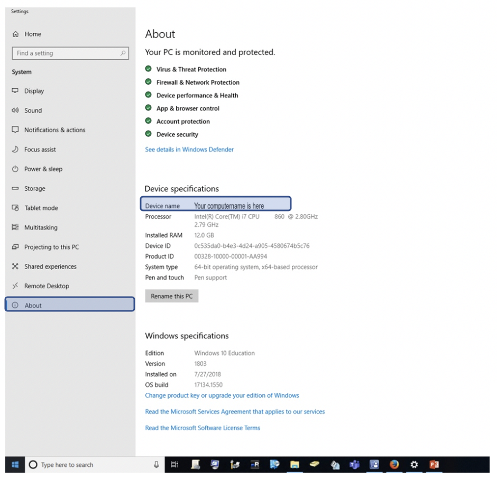This screenshot has width=497, height=479.
Task: Open Microsoft Software License Terms link
Action: [203, 428]
